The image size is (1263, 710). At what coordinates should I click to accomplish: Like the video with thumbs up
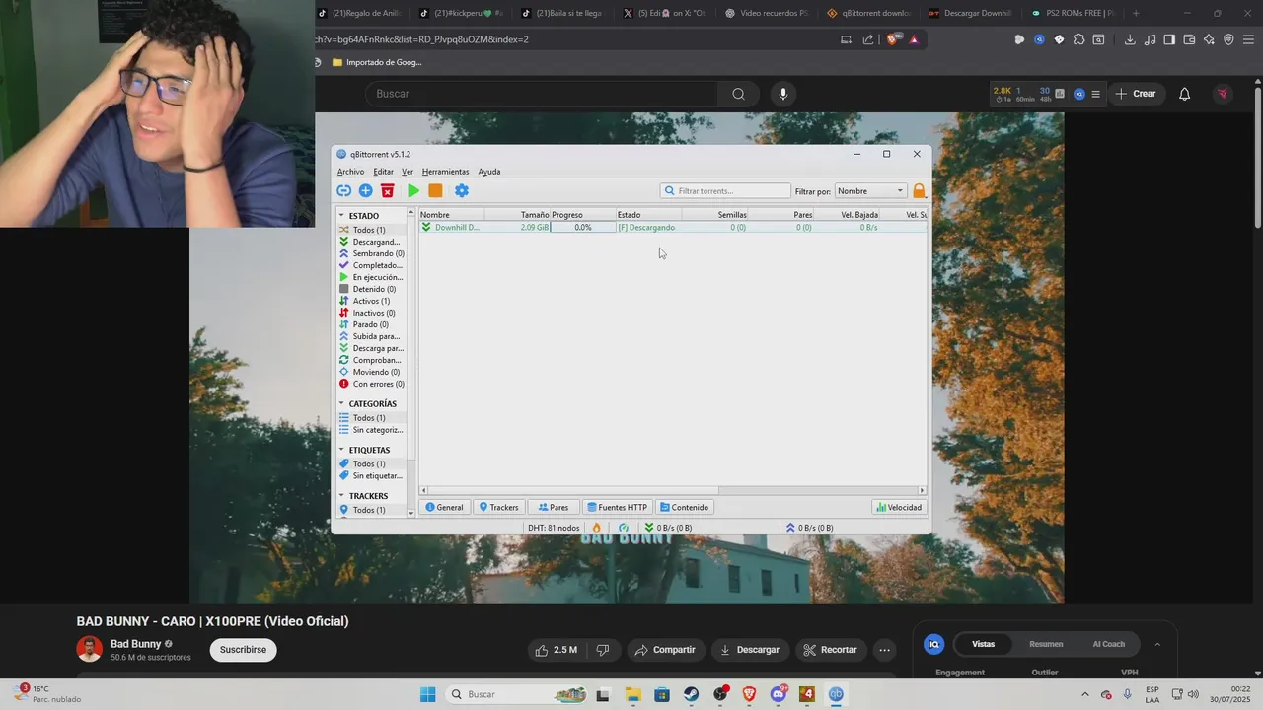point(556,650)
